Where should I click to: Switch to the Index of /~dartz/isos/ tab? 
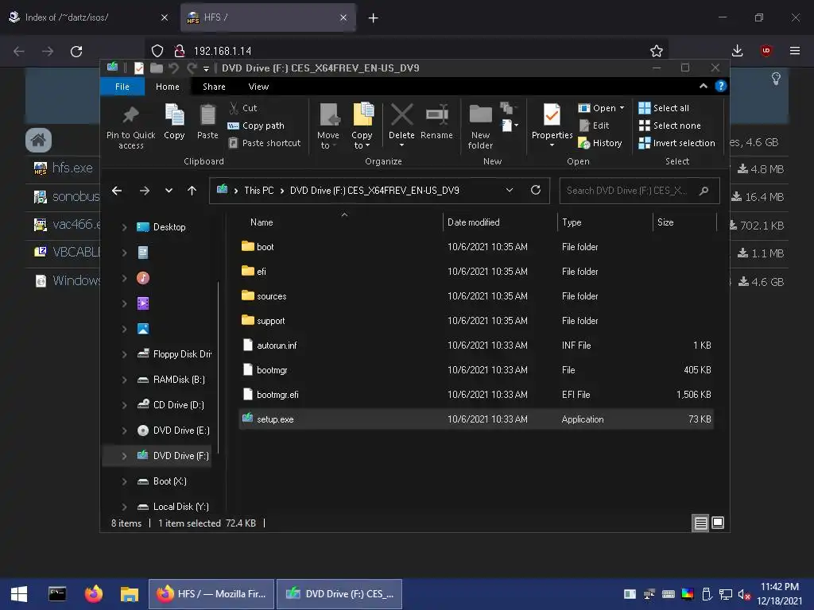88,17
